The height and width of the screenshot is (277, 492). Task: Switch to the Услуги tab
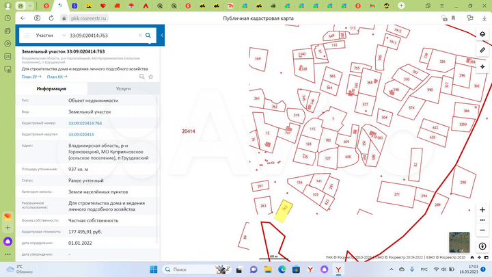(123, 88)
